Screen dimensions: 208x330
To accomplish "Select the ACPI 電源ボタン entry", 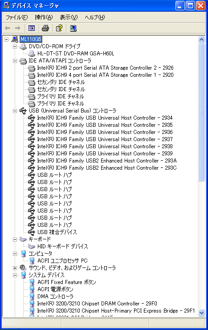I will 55,289.
